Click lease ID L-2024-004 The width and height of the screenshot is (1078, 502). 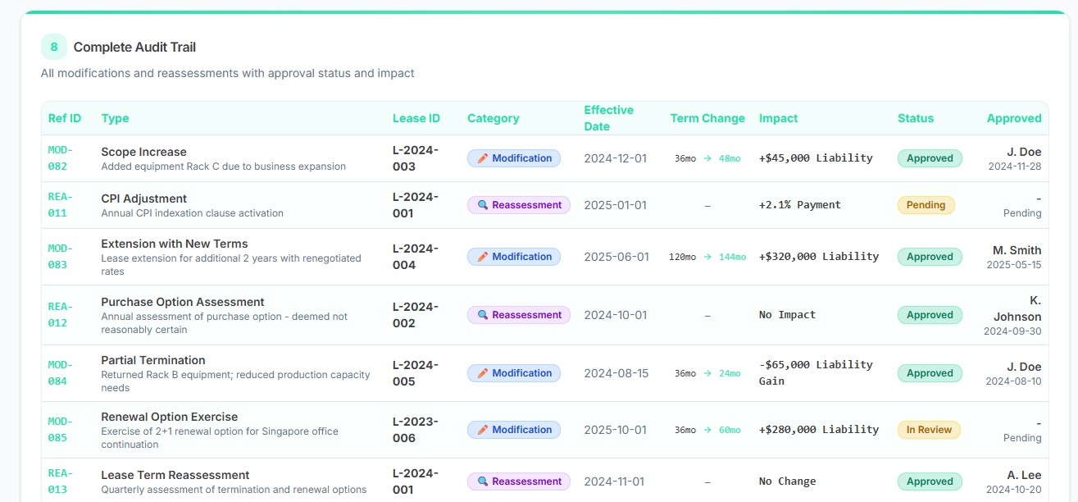coord(416,257)
